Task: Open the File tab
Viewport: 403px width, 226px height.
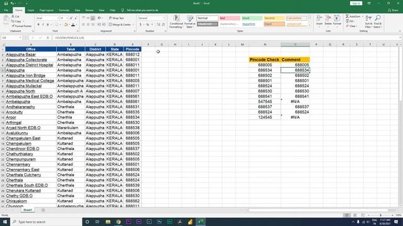Action: 6,10
